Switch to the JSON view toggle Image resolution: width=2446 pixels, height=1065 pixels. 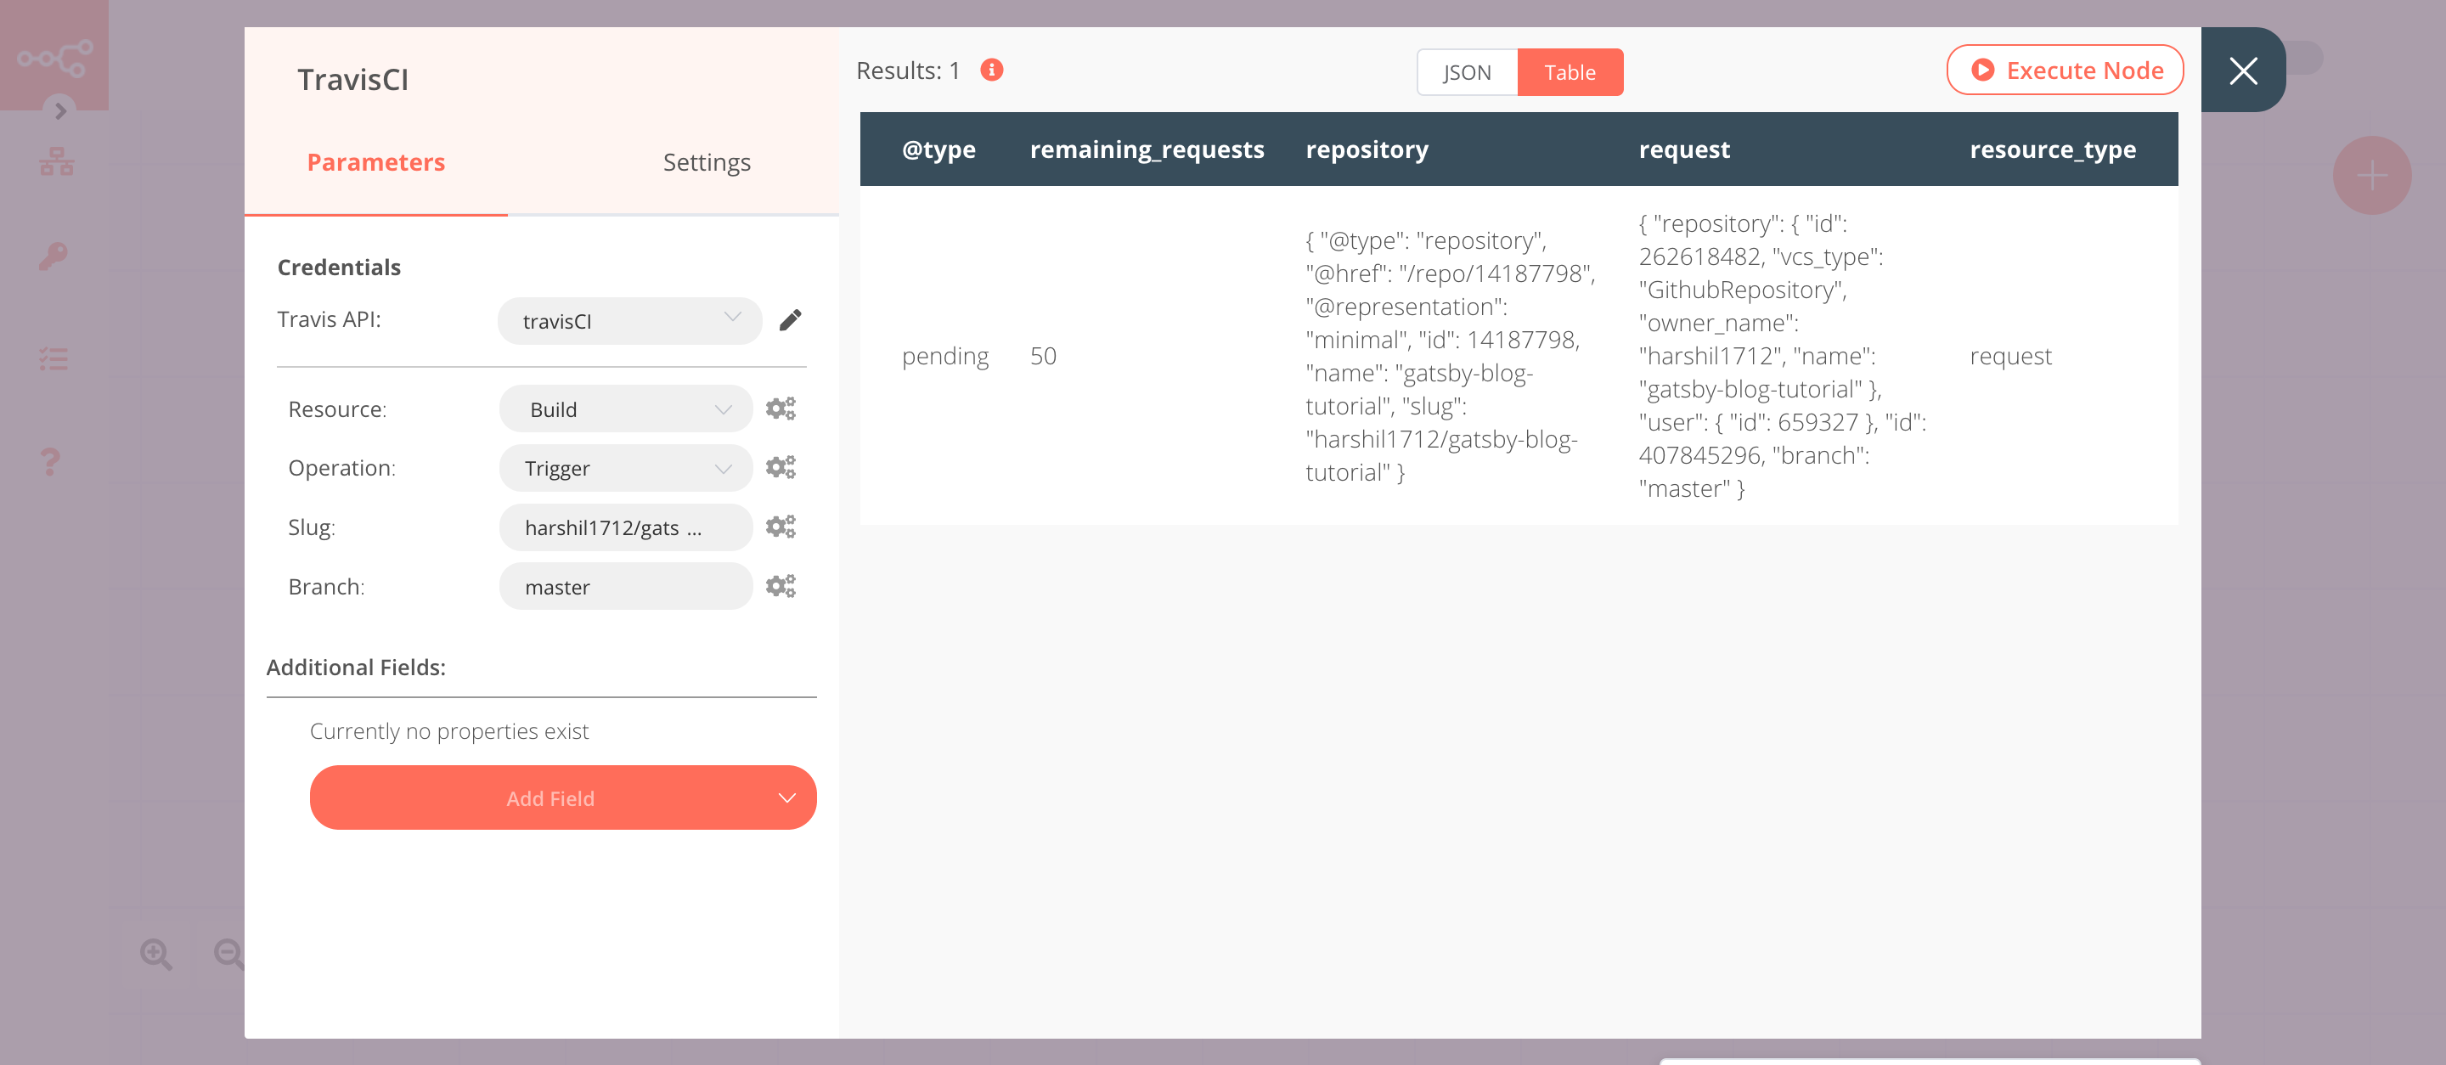click(x=1465, y=71)
